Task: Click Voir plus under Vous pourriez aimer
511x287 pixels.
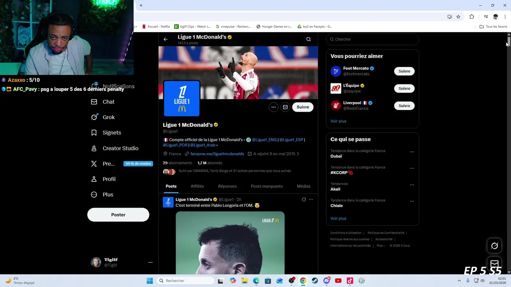Action: pyautogui.click(x=338, y=121)
